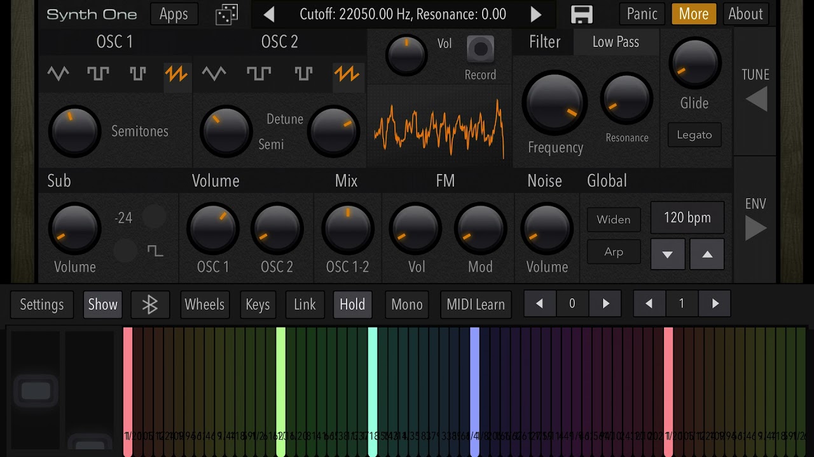Open the About page
Image resolution: width=814 pixels, height=457 pixels.
[745, 14]
